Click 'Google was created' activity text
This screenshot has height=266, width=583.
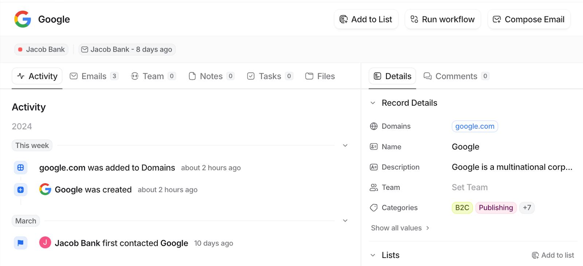point(93,190)
